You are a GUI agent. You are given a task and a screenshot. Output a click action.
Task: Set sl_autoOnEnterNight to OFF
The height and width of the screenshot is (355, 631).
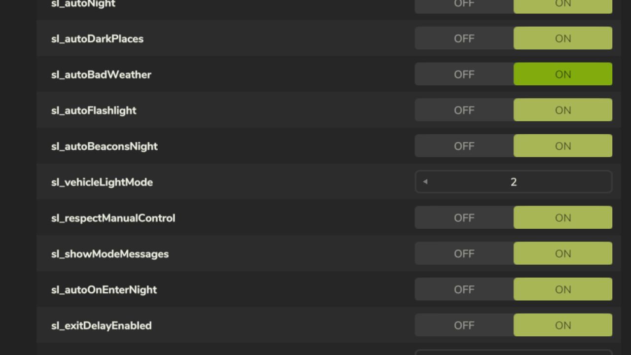[x=464, y=289]
